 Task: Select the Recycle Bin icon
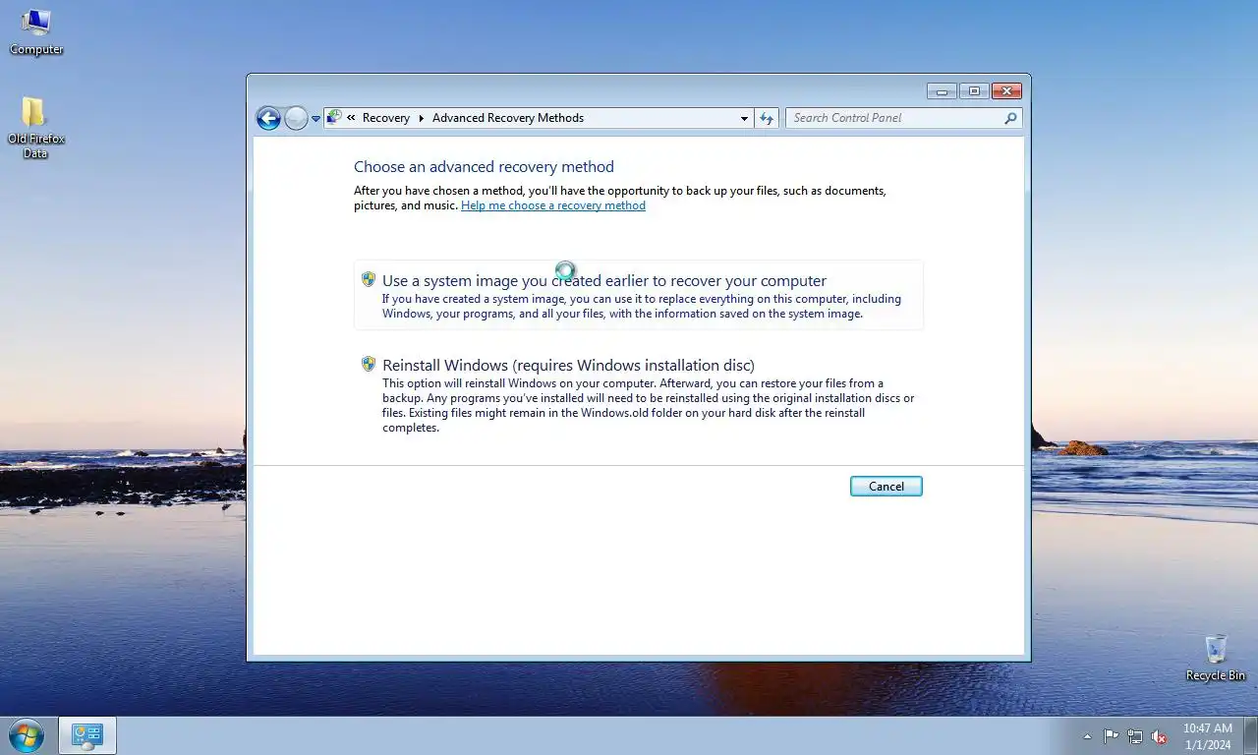pyautogui.click(x=1216, y=658)
